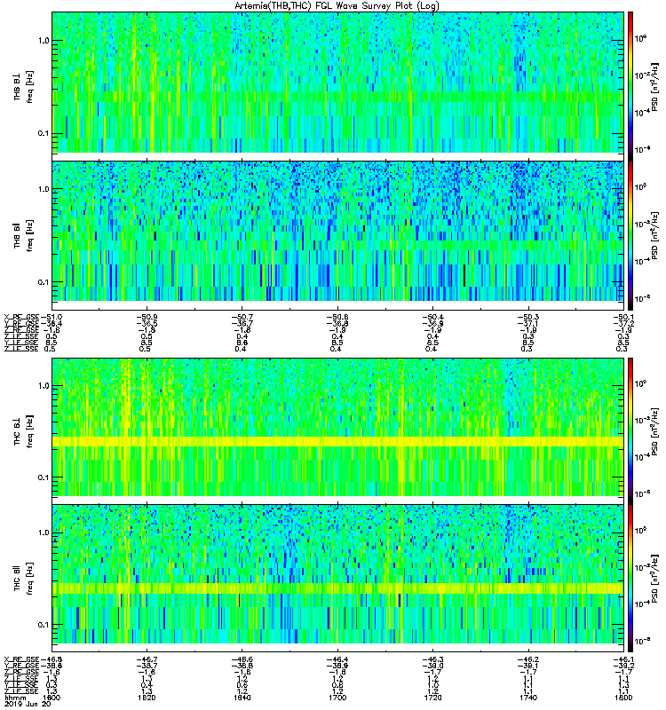The width and height of the screenshot is (666, 710).
Task: Click the THC X_RE_GSE value '-46.4'
Action: pos(337,659)
